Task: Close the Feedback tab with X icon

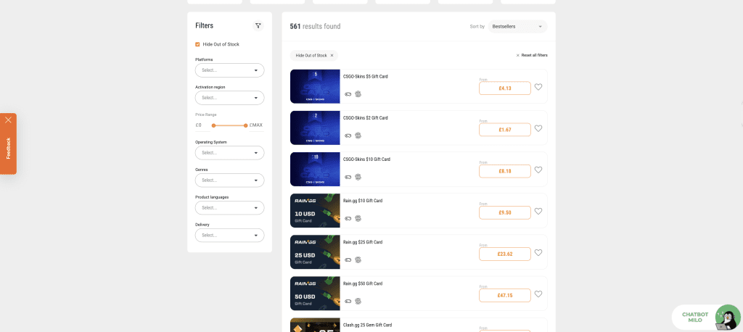Action: click(8, 120)
